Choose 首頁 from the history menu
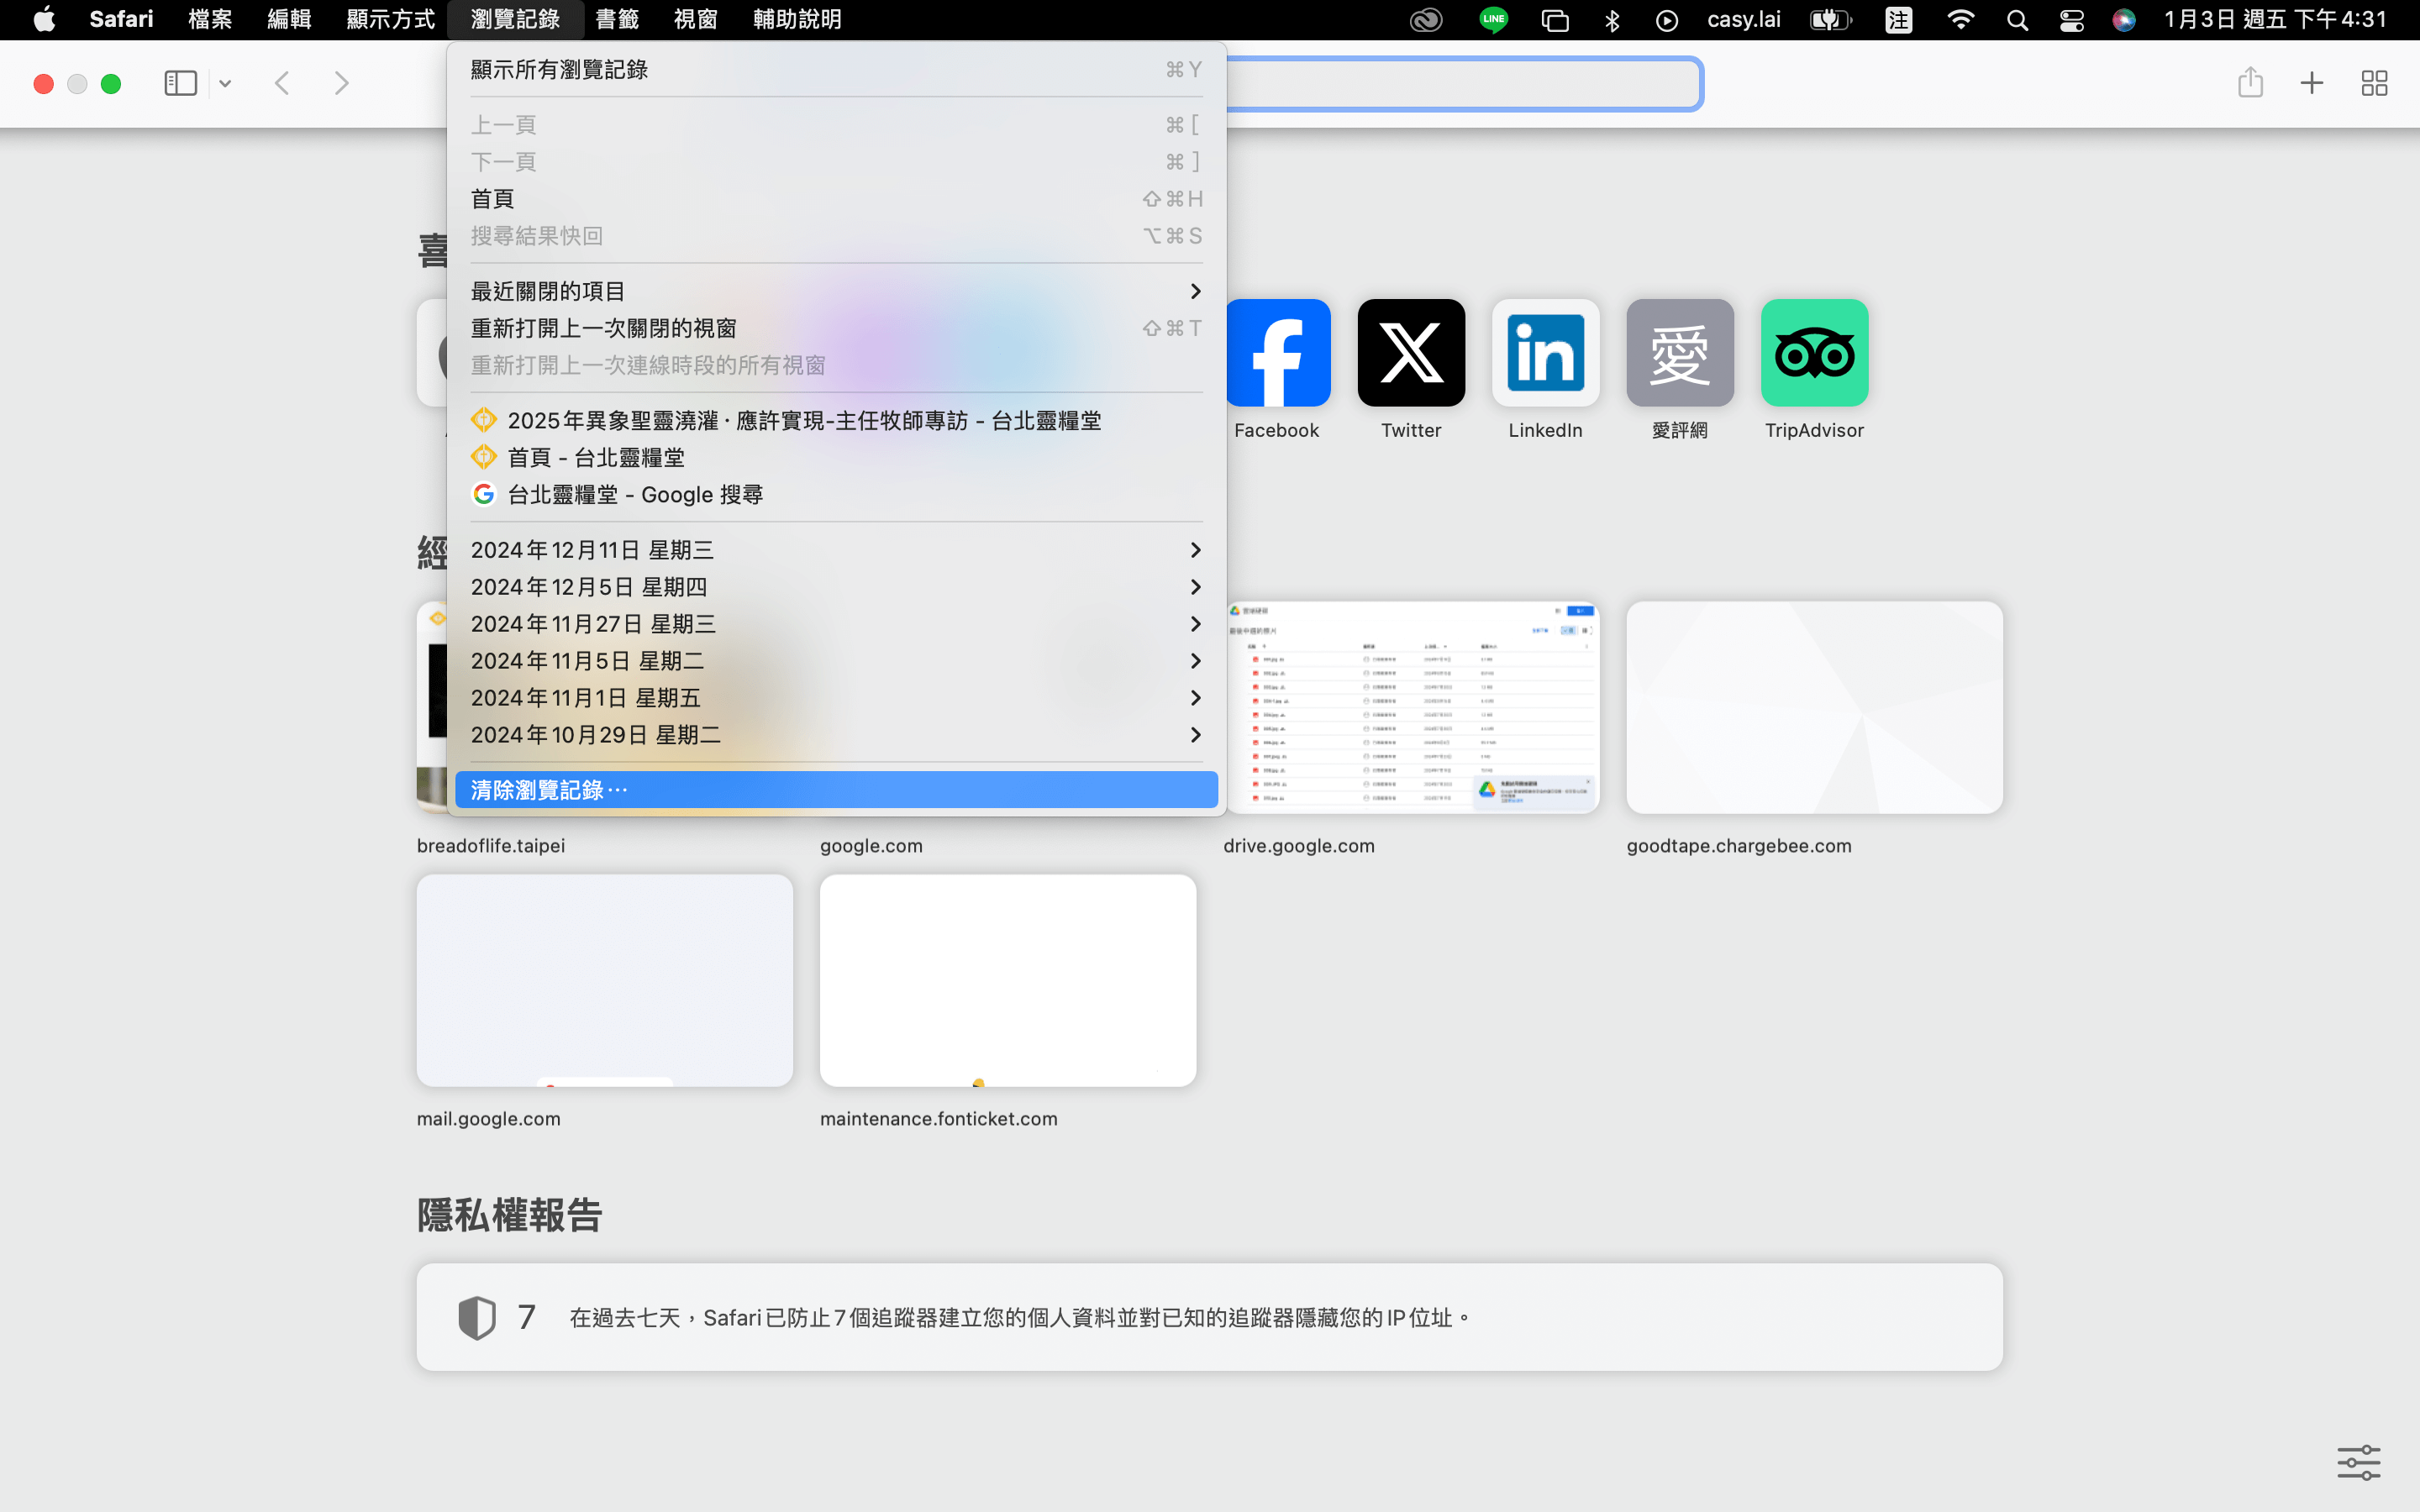This screenshot has width=2420, height=1512. tap(836, 199)
